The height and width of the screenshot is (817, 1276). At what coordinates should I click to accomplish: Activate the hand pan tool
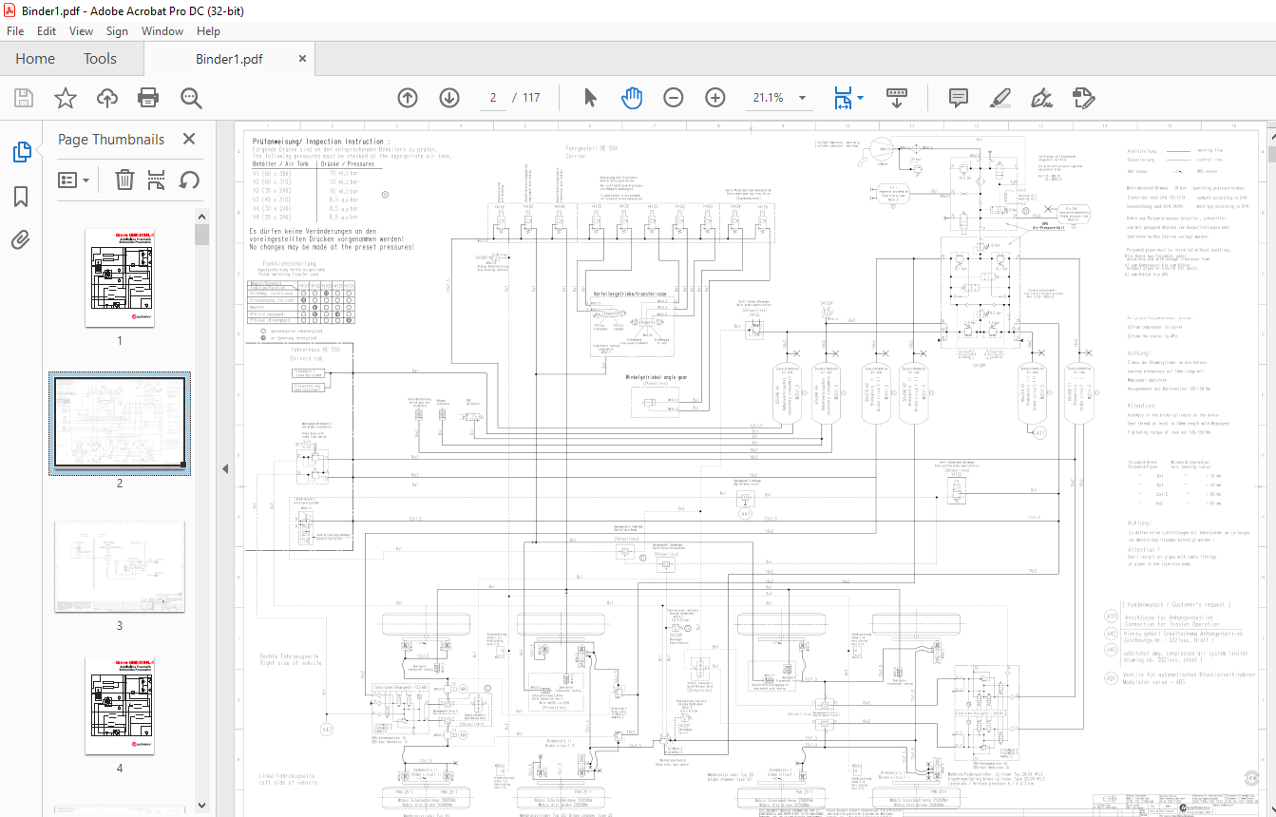coord(632,98)
